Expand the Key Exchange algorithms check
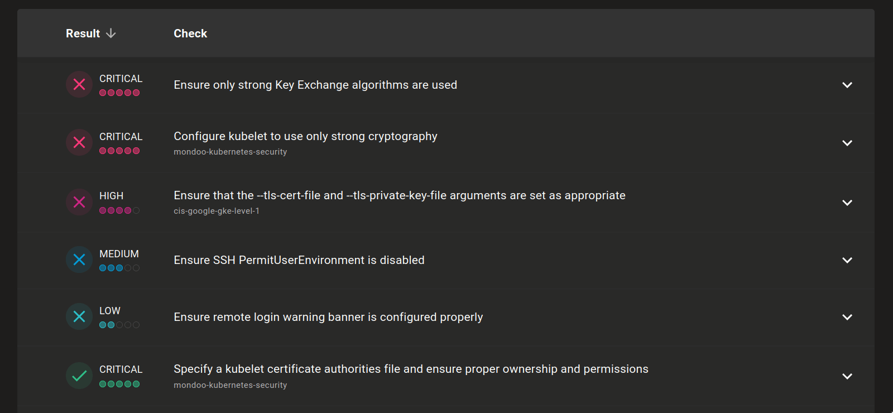 pos(847,85)
